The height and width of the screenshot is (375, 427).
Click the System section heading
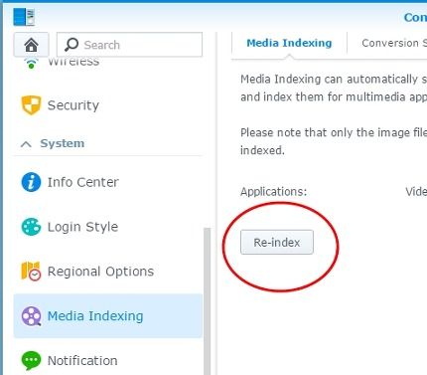click(x=63, y=143)
